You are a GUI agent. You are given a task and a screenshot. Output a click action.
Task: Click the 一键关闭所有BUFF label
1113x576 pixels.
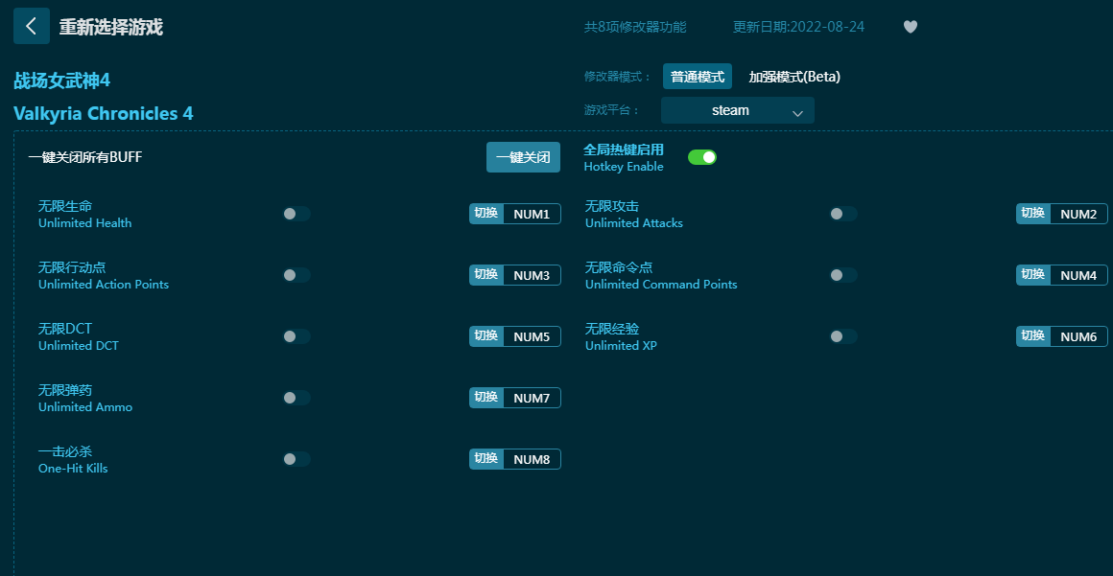pyautogui.click(x=85, y=157)
